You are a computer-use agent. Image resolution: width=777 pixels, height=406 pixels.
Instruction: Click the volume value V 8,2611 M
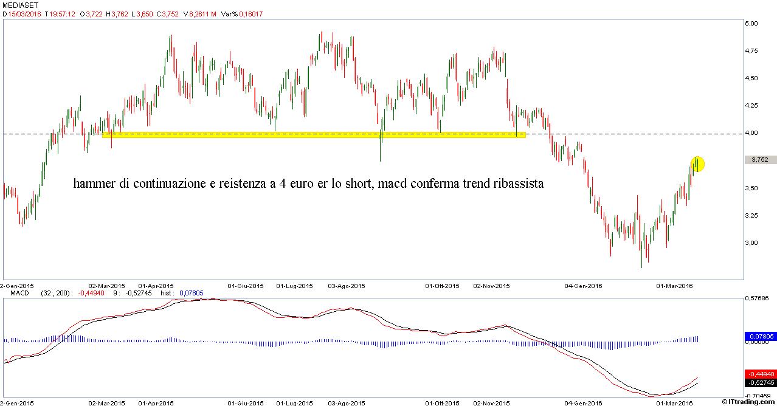200,13
